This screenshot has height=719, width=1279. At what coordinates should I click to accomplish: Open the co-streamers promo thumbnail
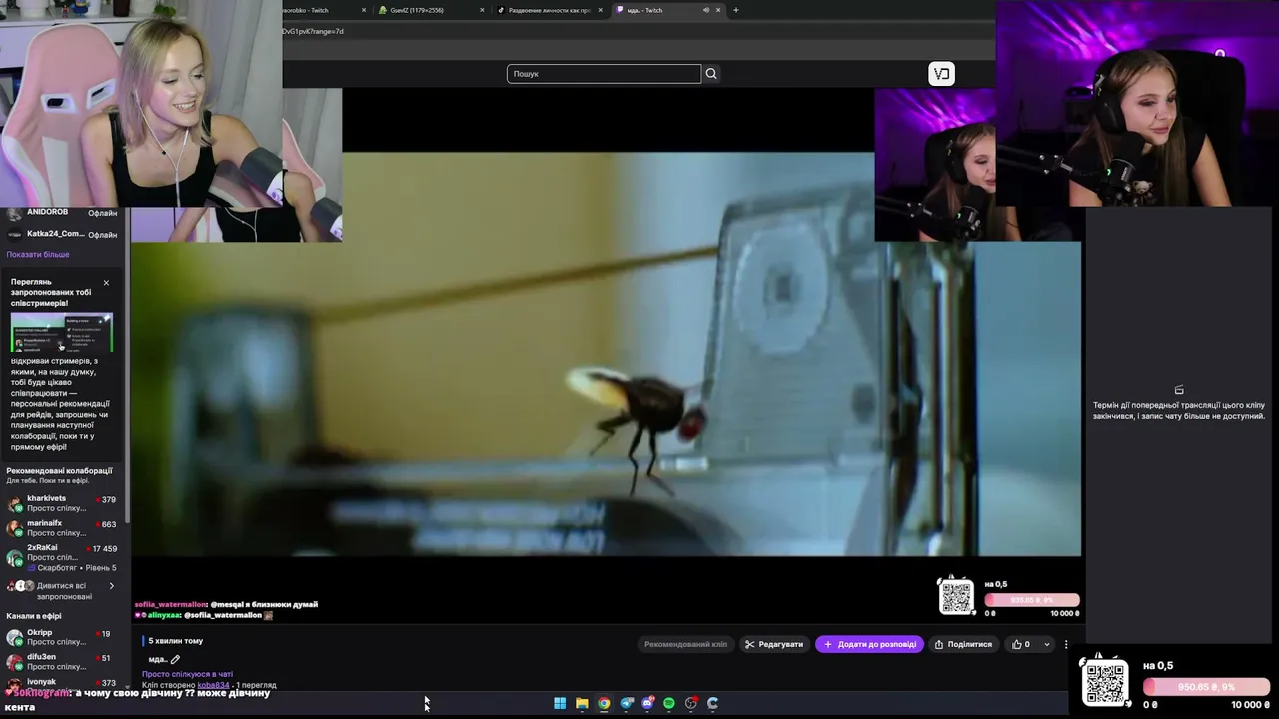click(x=62, y=333)
